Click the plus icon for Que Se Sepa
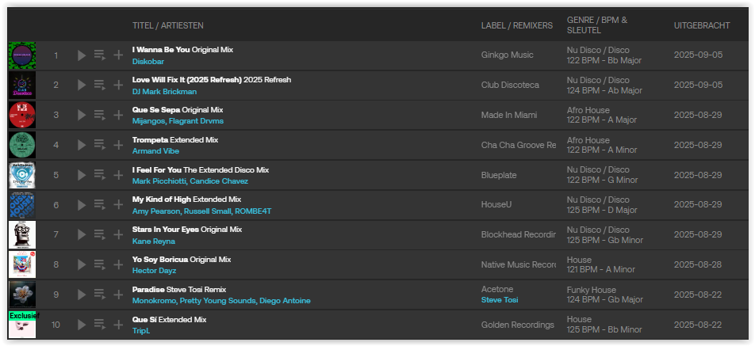Screen dimensions: 755x346 pyautogui.click(x=118, y=115)
